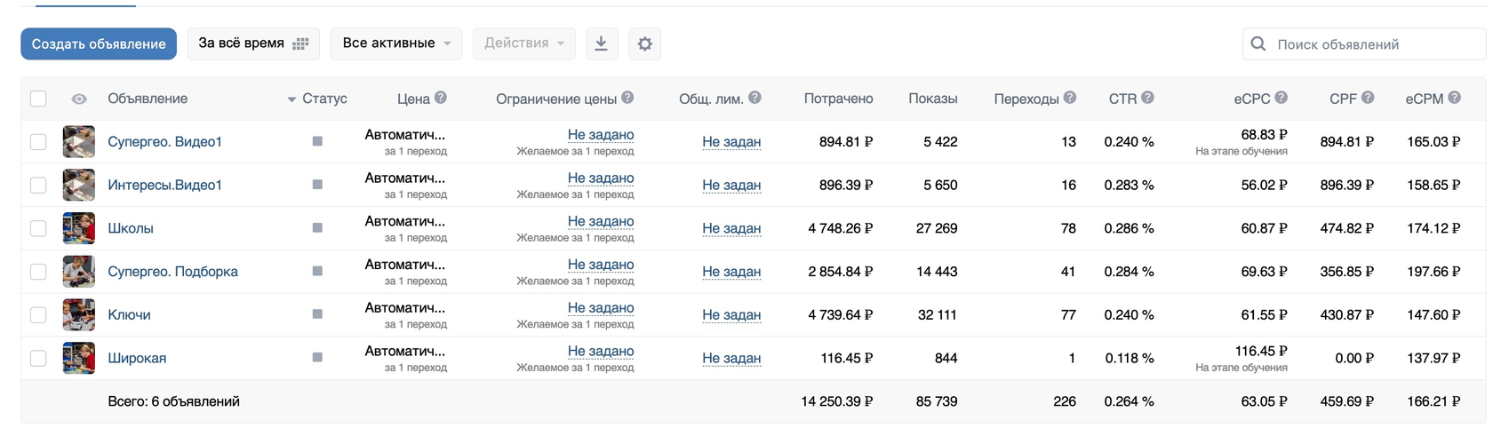Focus the Поиск объявлений search field
Screen dimensions: 1493x428
coord(1364,44)
